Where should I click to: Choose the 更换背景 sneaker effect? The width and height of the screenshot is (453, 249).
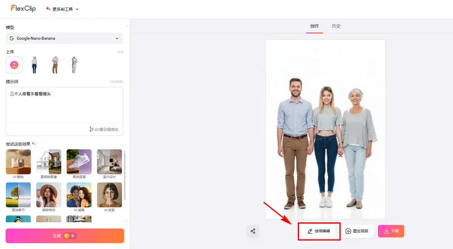point(79,162)
